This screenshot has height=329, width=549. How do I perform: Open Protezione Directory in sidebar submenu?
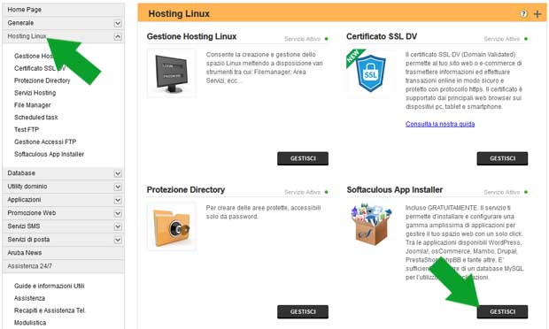click(x=42, y=80)
